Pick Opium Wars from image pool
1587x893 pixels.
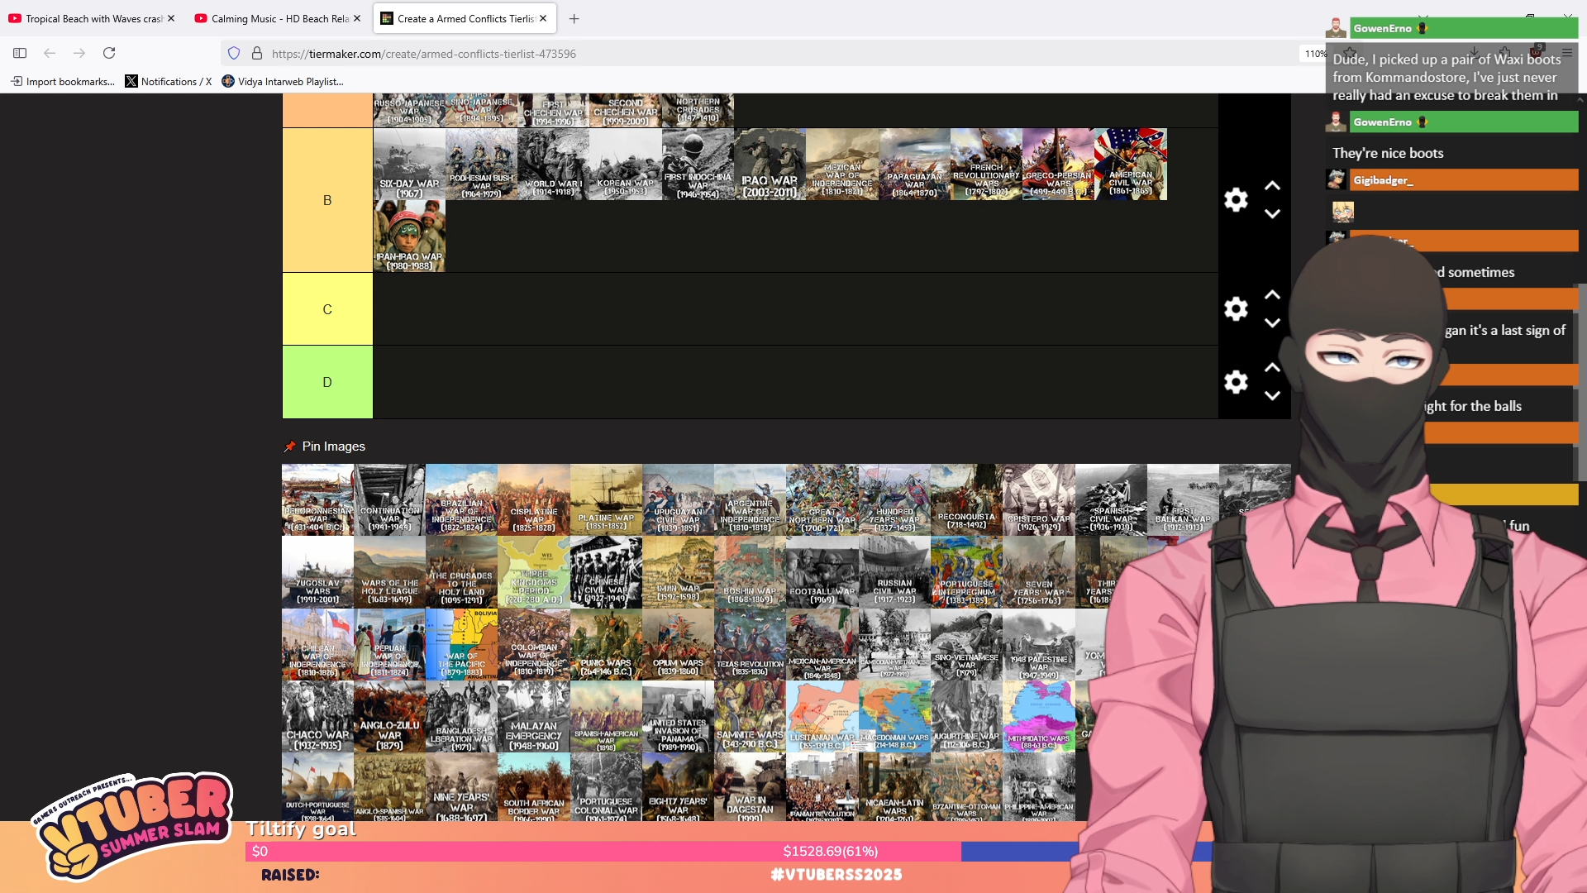click(678, 644)
